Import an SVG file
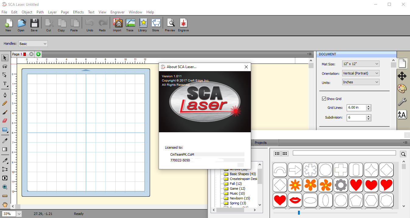Viewport: 410px width, 218px height. [x=117, y=26]
